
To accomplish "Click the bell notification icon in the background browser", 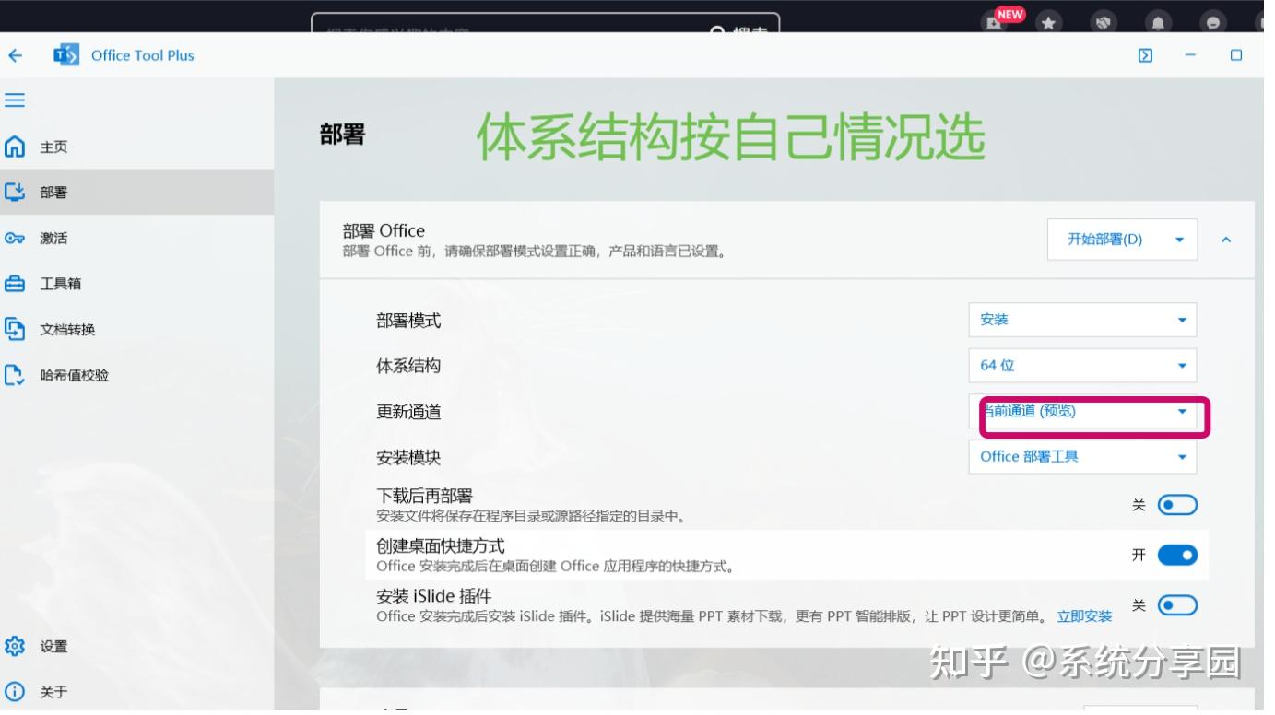I will (1159, 23).
